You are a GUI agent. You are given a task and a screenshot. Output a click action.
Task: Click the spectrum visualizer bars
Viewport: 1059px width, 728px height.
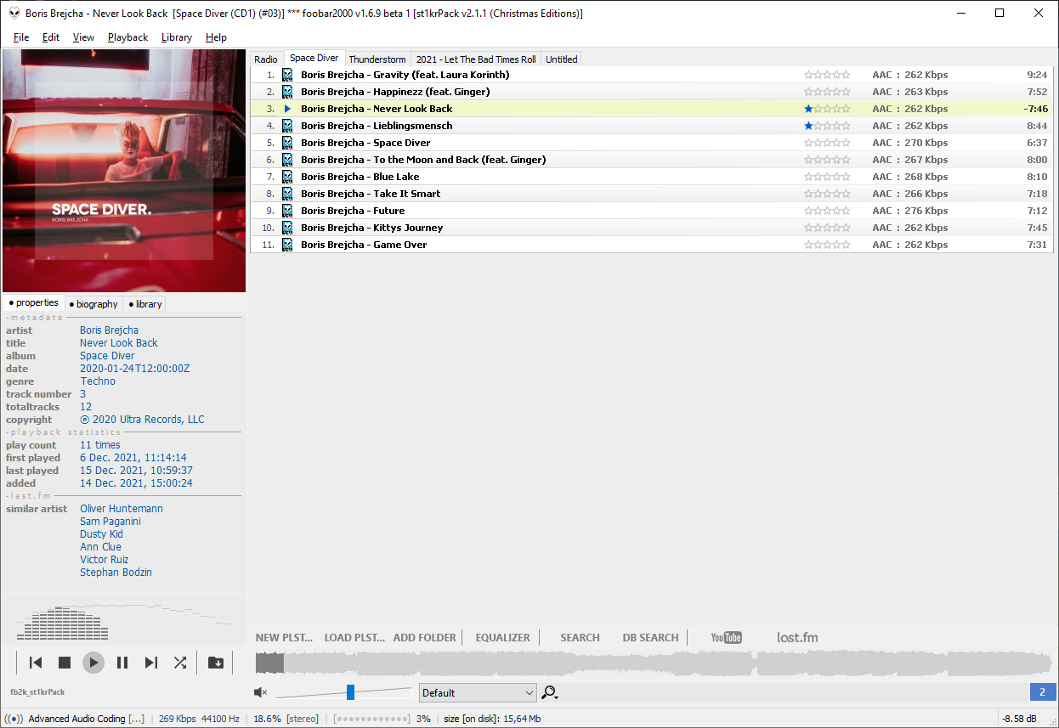(x=64, y=624)
